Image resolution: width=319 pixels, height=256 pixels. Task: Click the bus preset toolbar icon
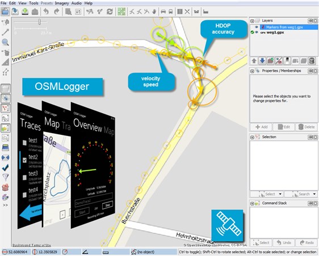tap(170, 11)
